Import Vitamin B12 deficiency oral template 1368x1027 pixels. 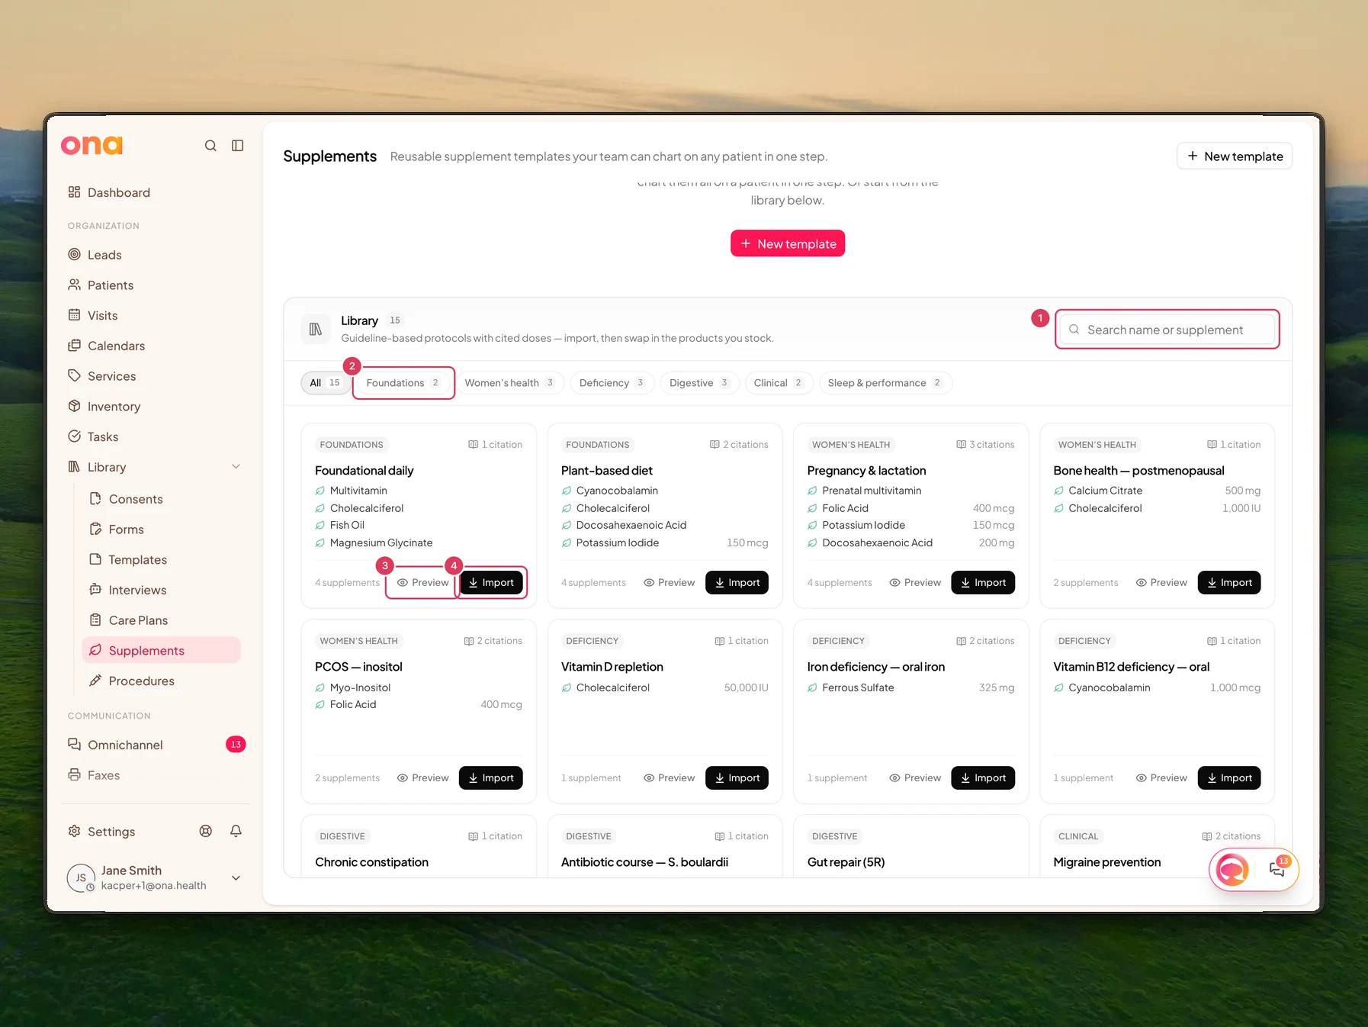(1229, 777)
